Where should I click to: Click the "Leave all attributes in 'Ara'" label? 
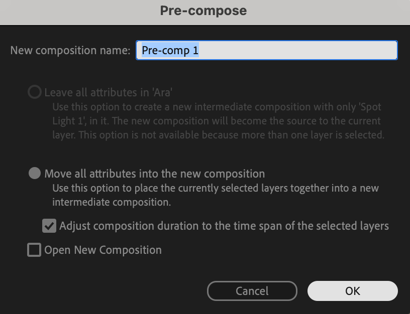click(x=109, y=92)
